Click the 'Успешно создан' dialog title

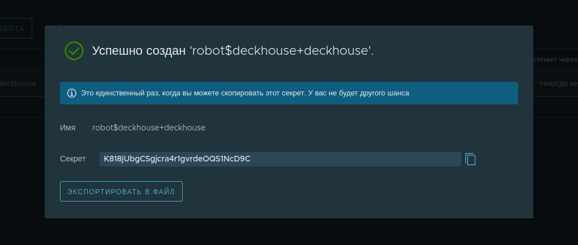tap(139, 51)
